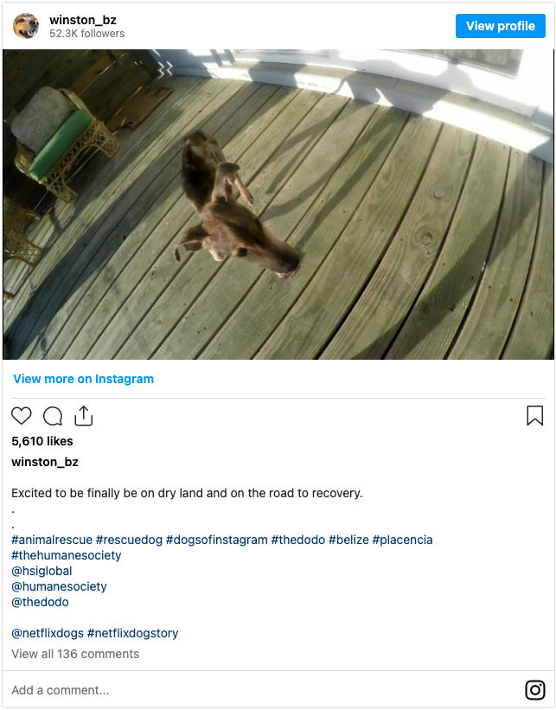Open View more on Instagram link
This screenshot has height=710, width=556.
83,379
